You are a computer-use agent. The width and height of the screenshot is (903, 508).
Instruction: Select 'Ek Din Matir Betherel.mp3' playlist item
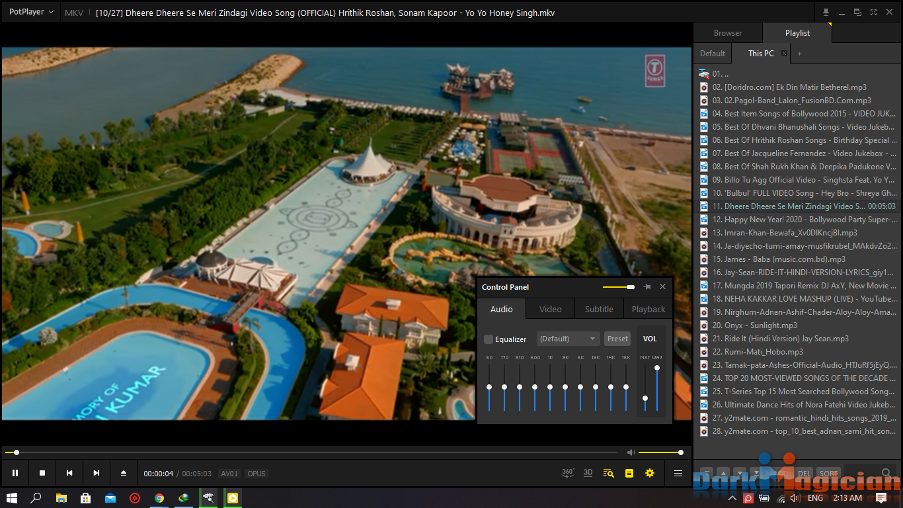pos(798,87)
